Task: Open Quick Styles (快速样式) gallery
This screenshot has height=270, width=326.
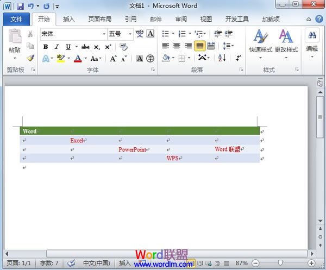Action: pos(260,43)
